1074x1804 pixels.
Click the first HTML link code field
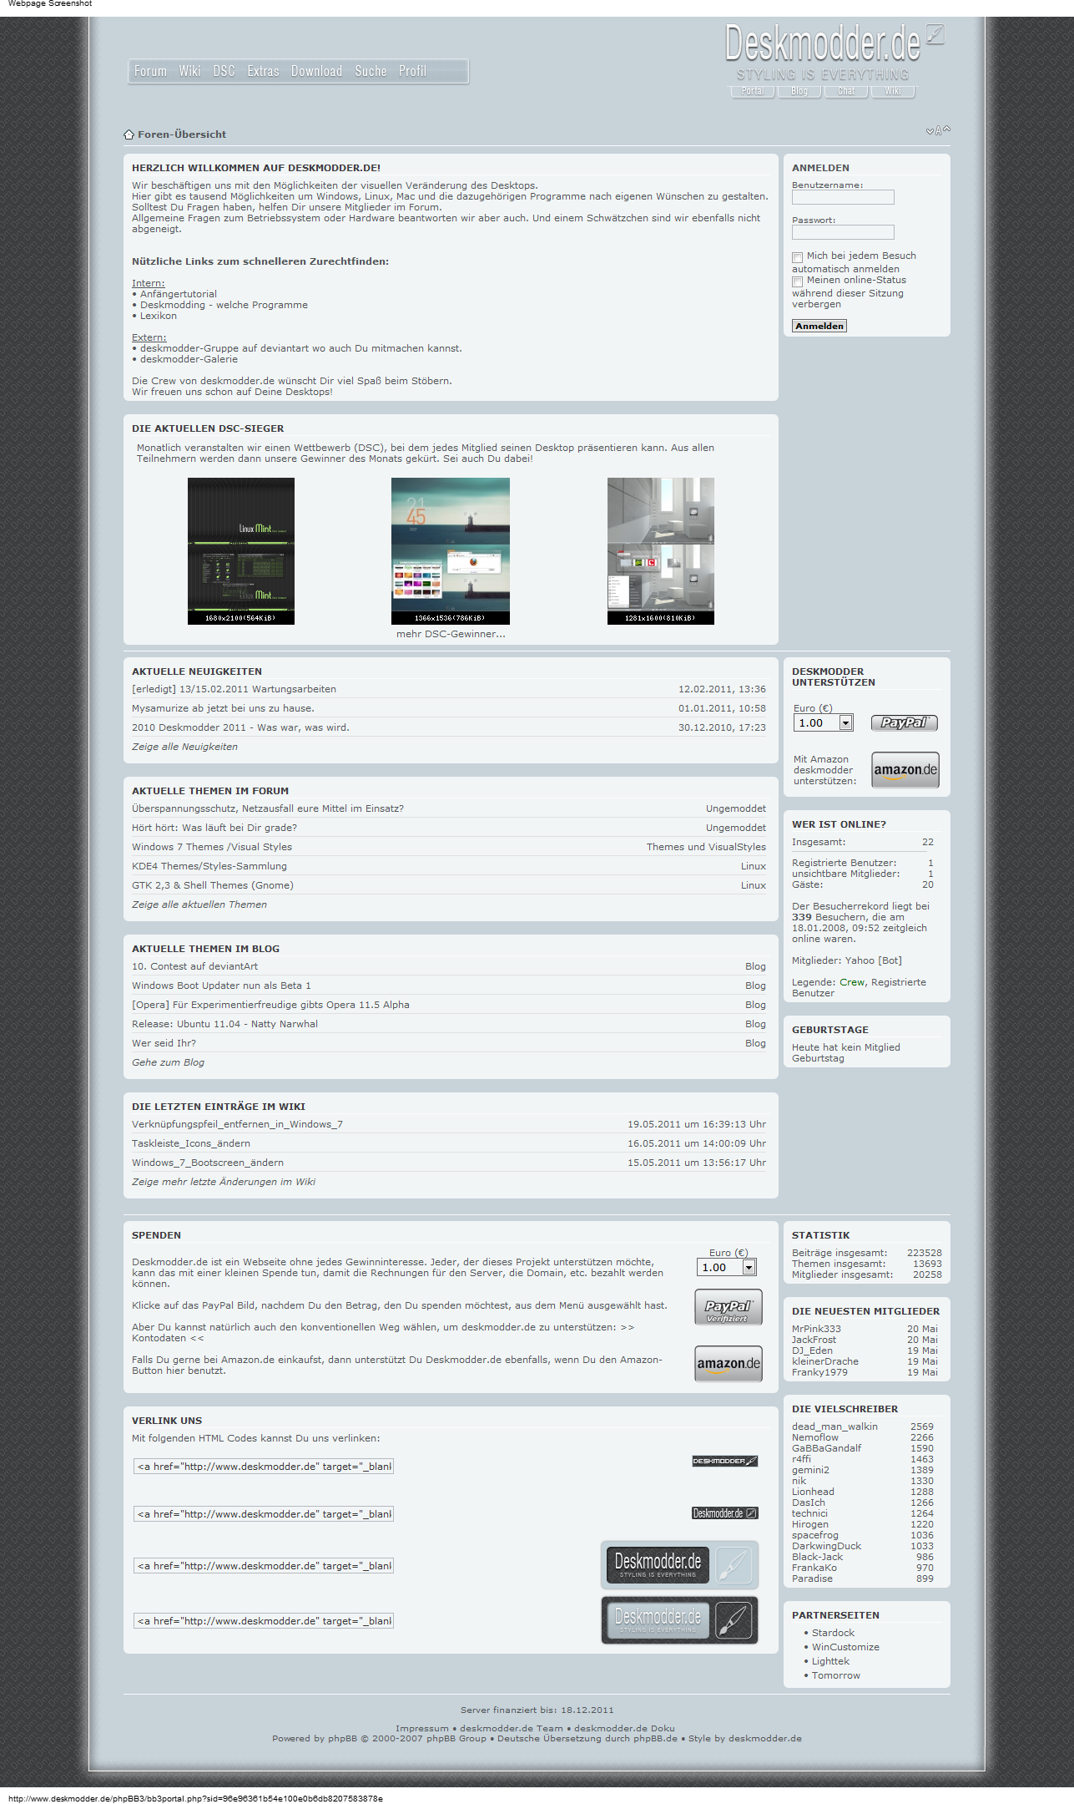[x=264, y=1467]
